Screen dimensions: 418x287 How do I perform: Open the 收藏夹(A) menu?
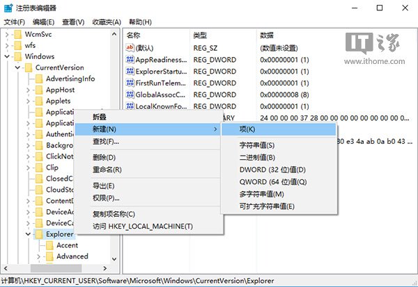[x=107, y=22]
